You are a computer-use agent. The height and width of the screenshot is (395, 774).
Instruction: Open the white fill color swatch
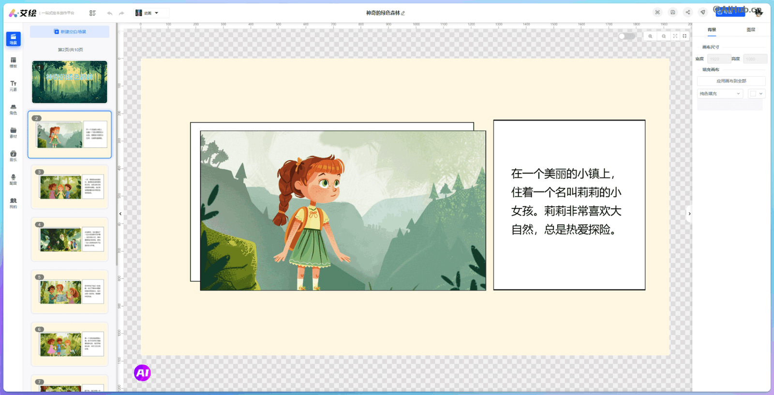[x=756, y=94]
